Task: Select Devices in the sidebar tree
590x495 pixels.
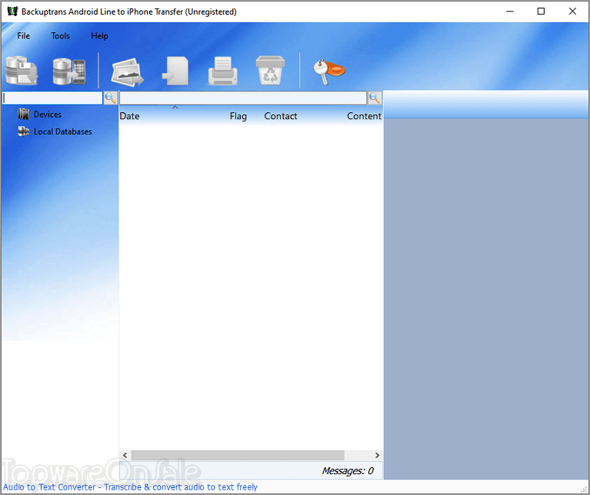Action: [x=48, y=115]
